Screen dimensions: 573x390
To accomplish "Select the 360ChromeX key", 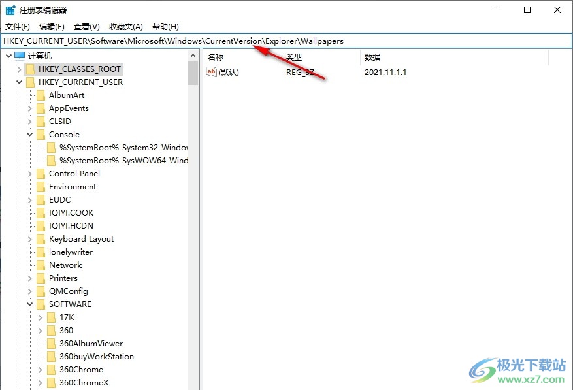I will 84,383.
